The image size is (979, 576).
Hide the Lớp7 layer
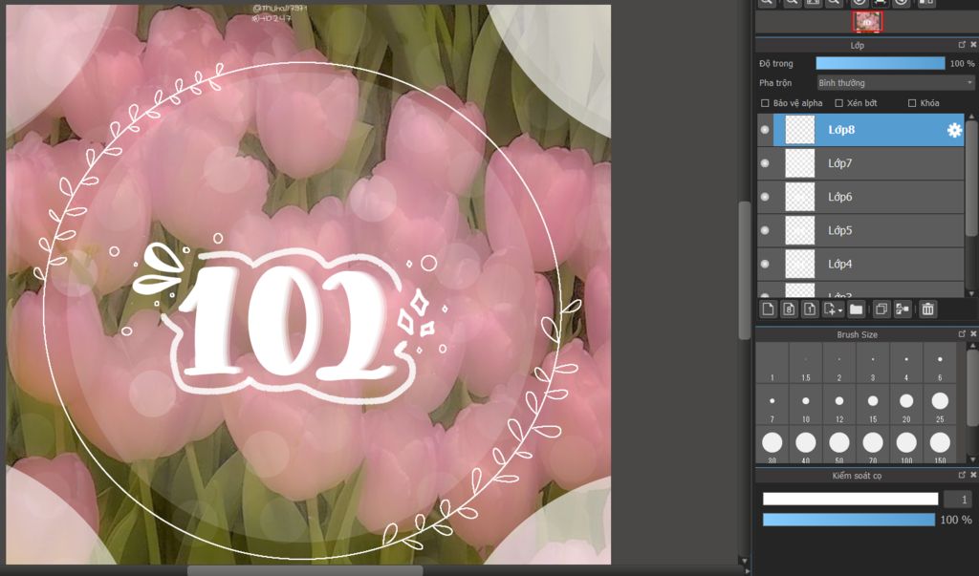point(765,163)
